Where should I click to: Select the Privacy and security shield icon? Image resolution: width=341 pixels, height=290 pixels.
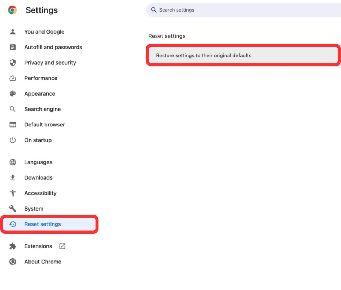point(13,63)
